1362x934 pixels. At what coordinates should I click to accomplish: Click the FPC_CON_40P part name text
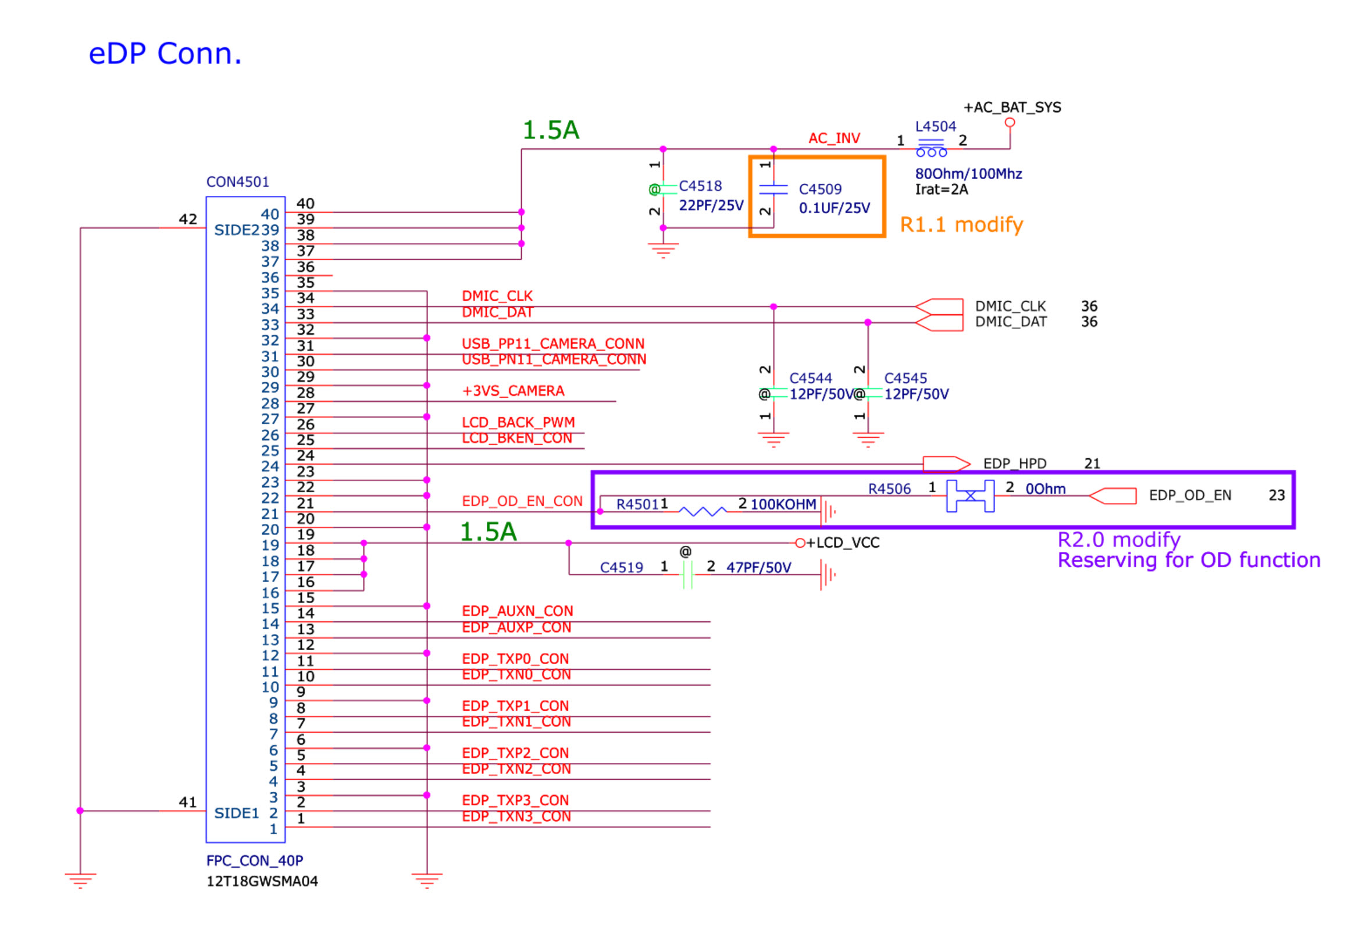point(254,860)
